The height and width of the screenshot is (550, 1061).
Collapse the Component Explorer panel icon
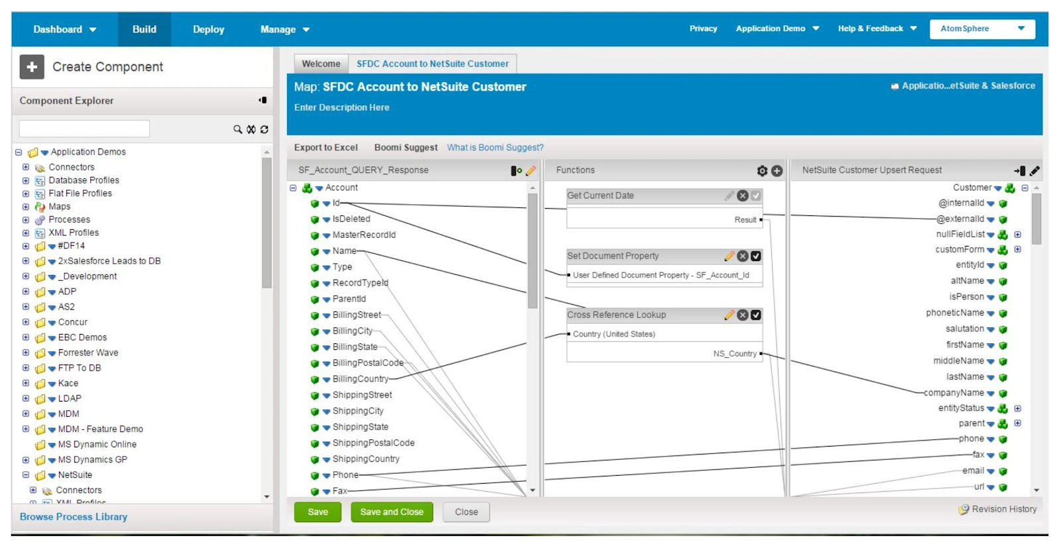(263, 100)
